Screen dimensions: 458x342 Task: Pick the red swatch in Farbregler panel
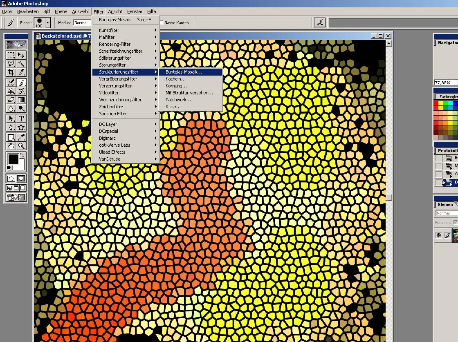point(436,103)
